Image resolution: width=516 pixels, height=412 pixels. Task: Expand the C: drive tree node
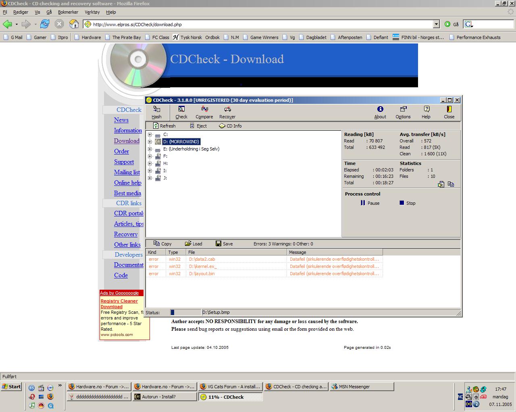150,134
